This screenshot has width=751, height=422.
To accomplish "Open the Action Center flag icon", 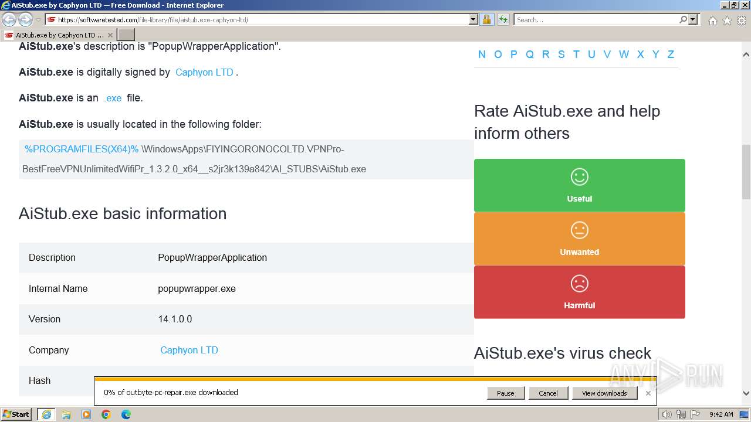I will (694, 414).
